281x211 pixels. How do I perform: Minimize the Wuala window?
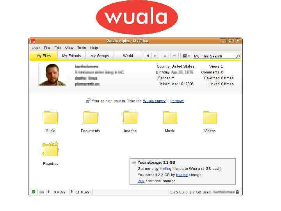click(223, 41)
